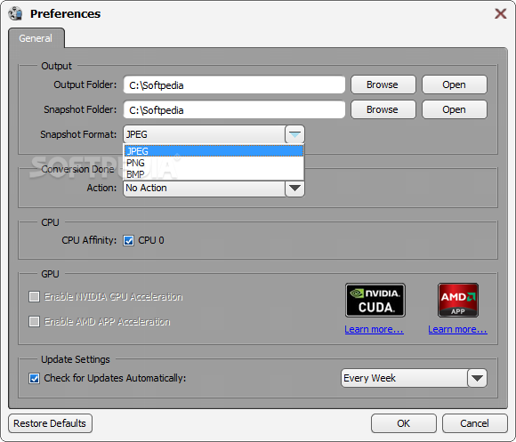Image resolution: width=516 pixels, height=442 pixels.
Task: Click Restore Defaults button
Action: 50,423
